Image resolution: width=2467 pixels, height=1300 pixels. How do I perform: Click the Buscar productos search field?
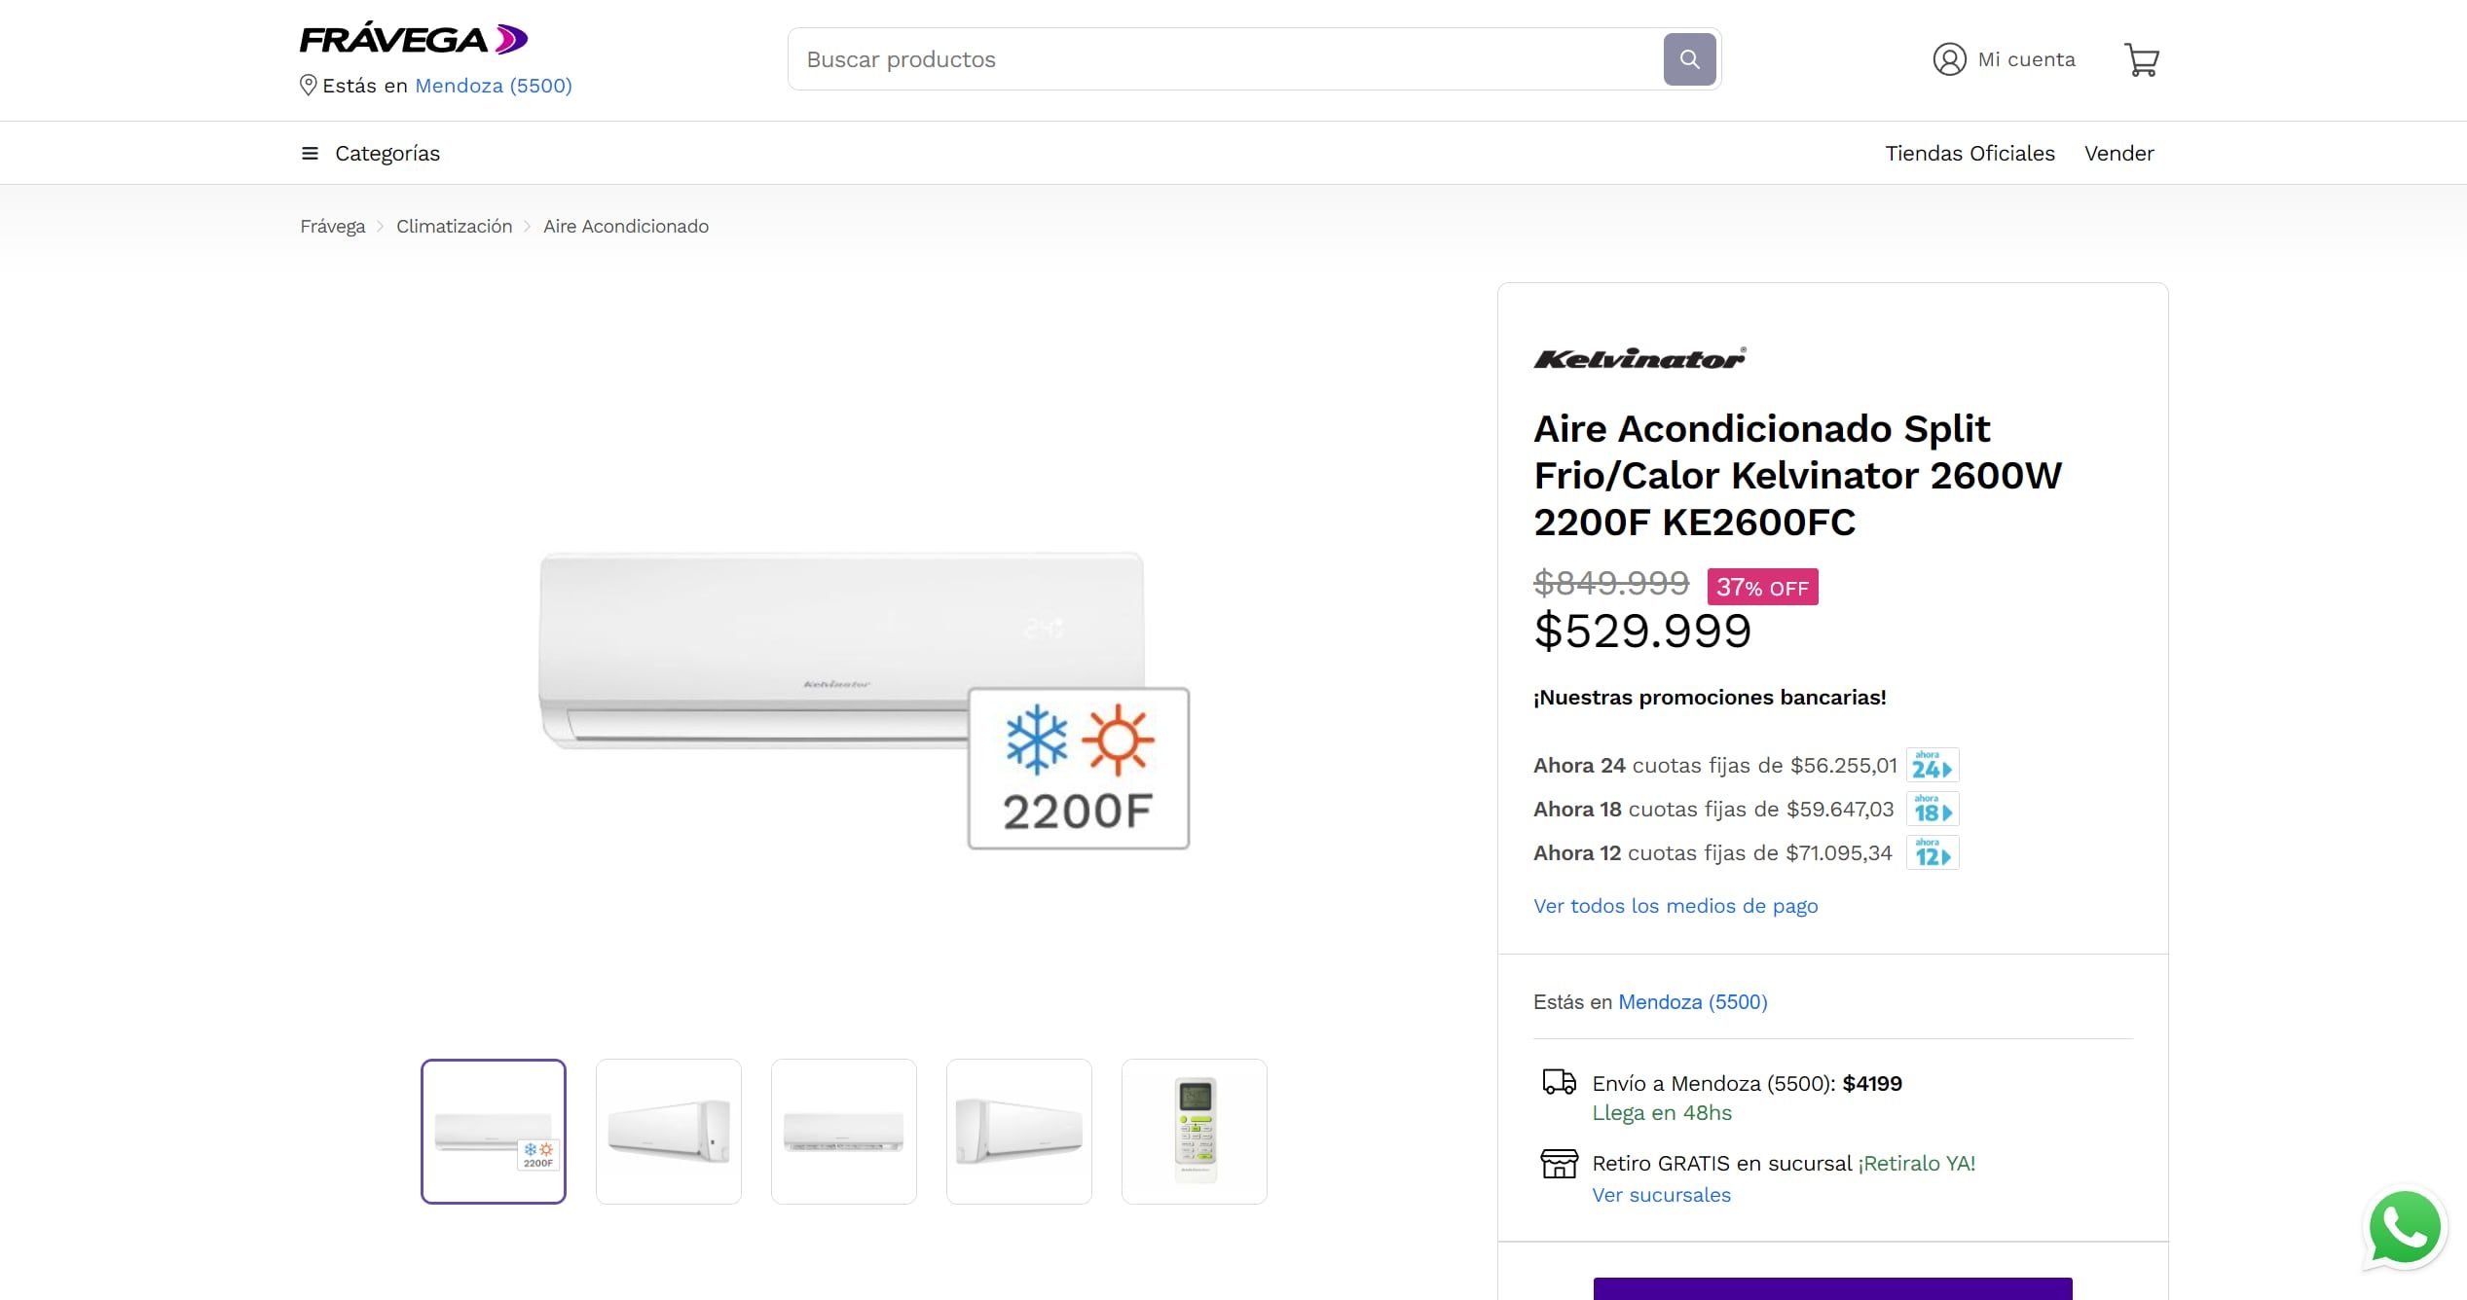(x=1168, y=58)
